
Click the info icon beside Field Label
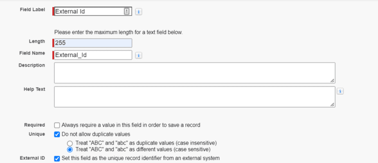tap(139, 12)
